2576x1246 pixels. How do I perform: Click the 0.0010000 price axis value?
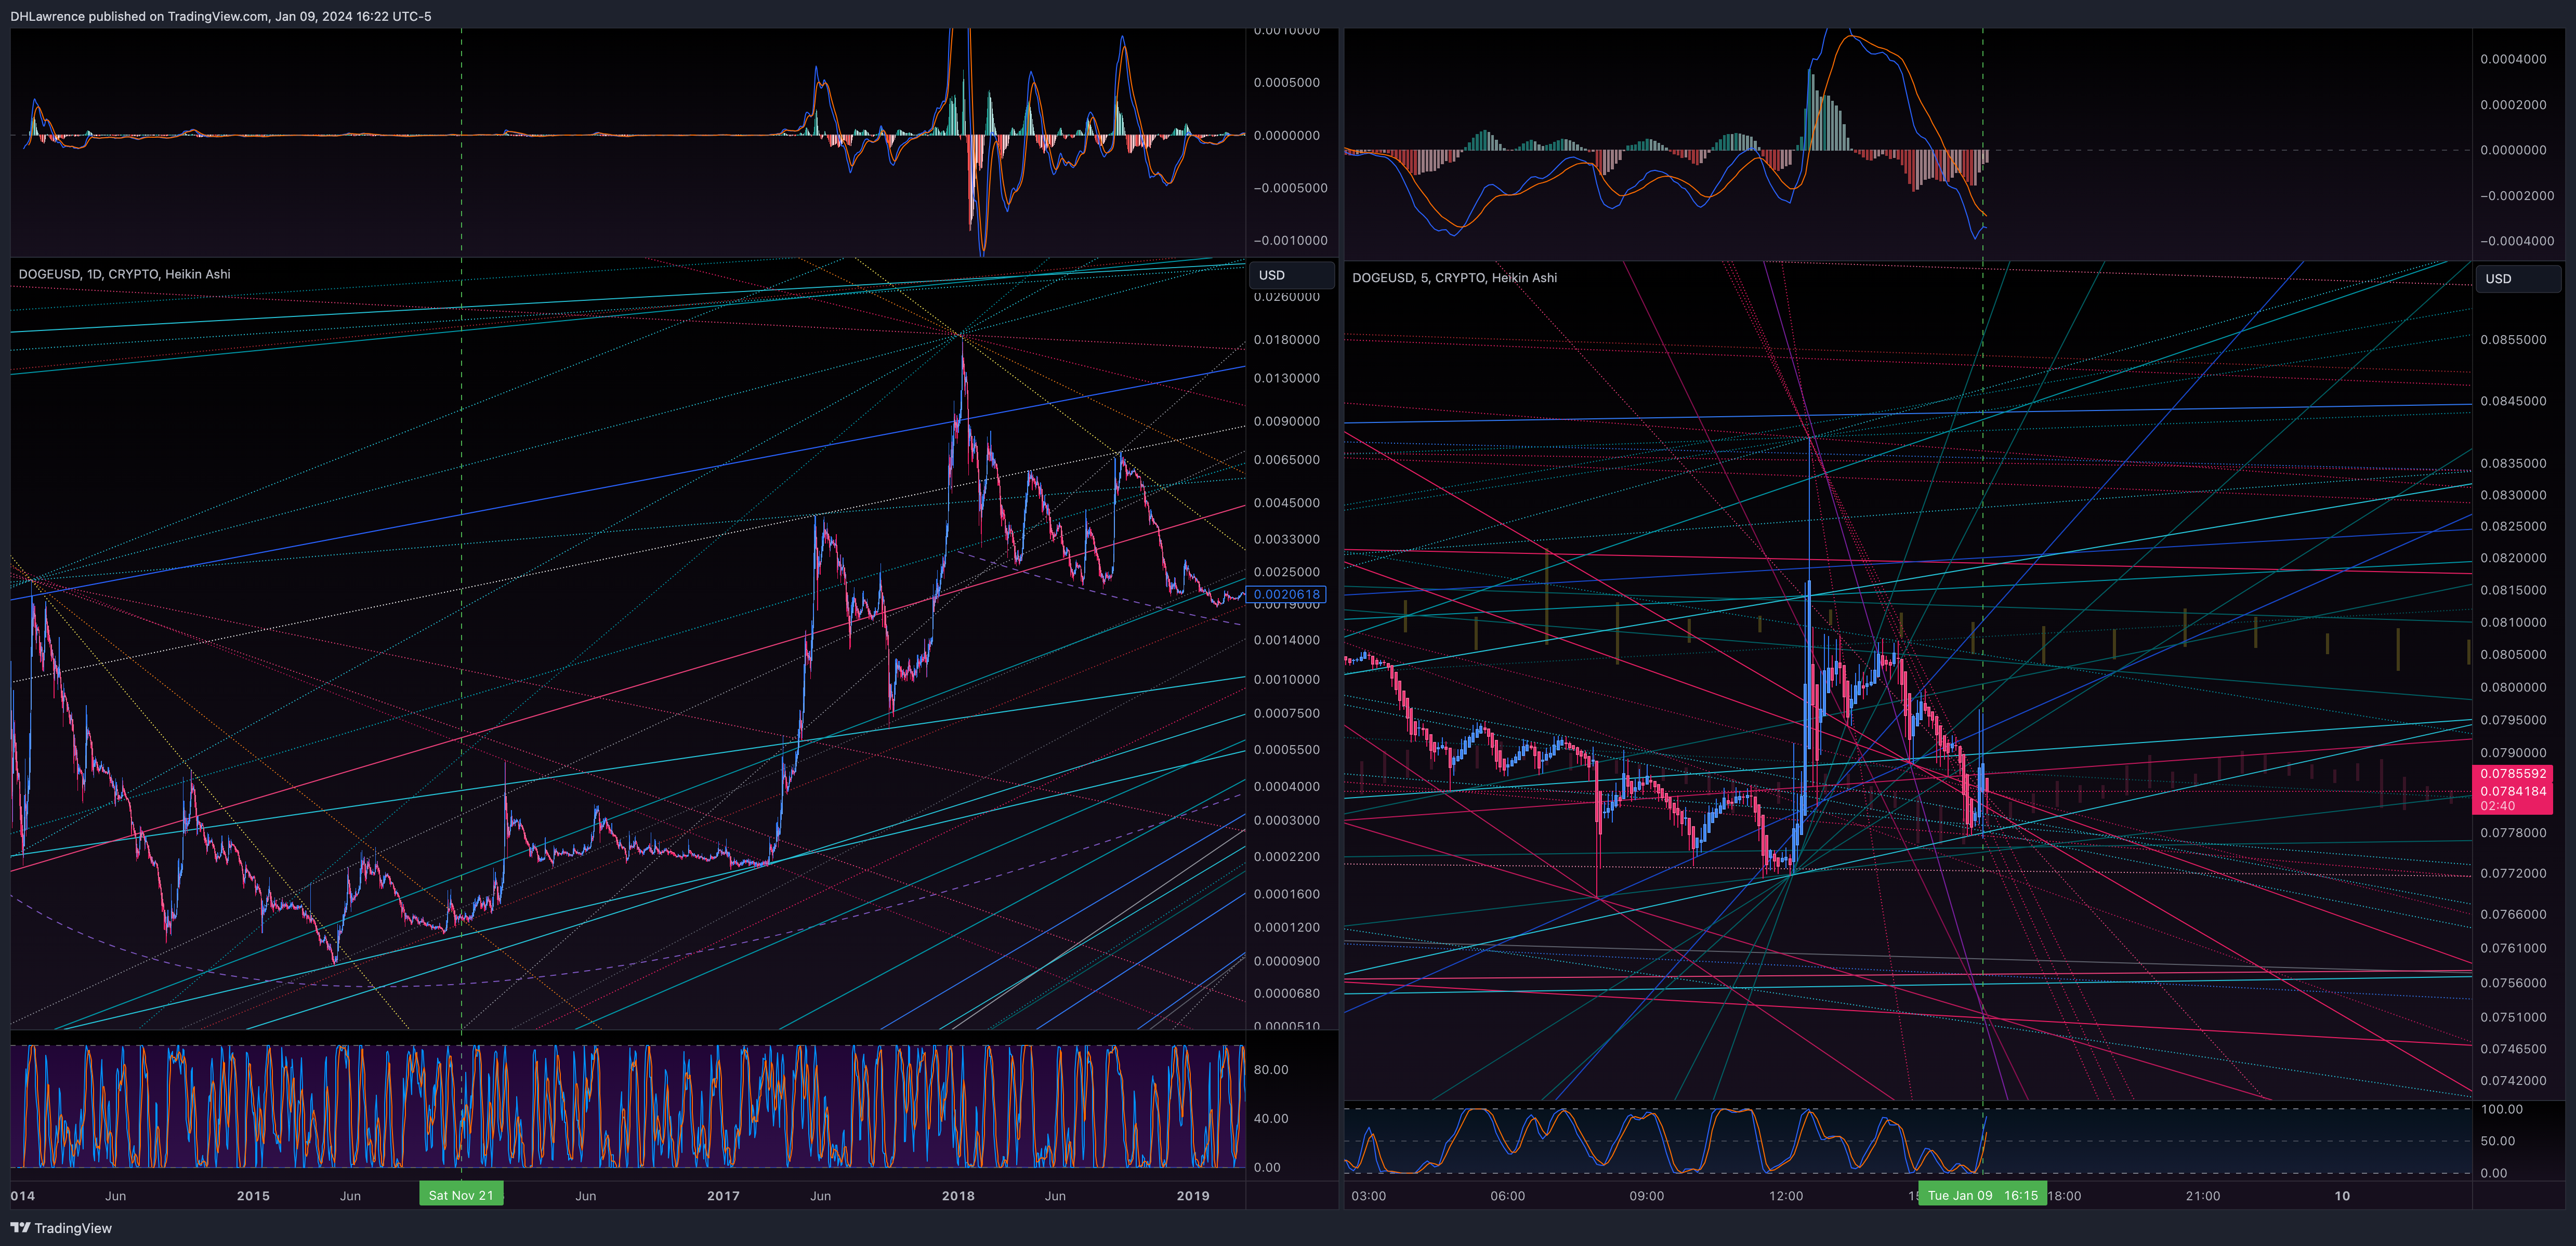tap(1286, 680)
